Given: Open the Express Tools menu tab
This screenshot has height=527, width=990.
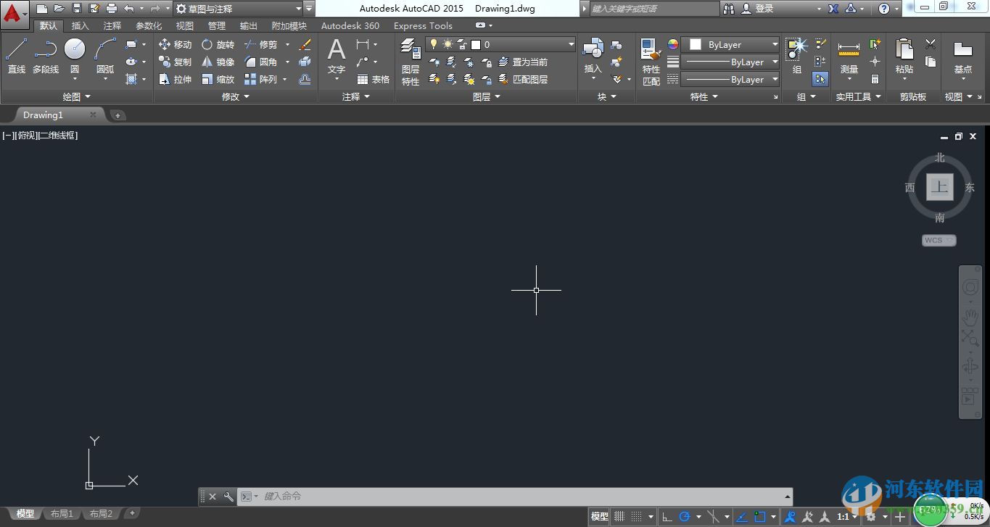Looking at the screenshot, I should (x=423, y=25).
